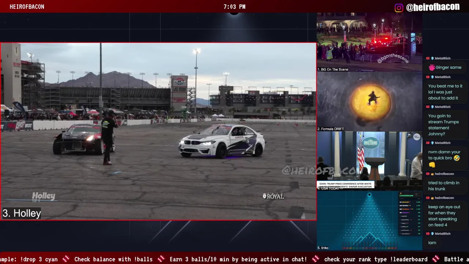Image resolution: width=469 pixels, height=264 pixels.
Task: Click MetalRich's name above 'You goin to stream'
Action: pyautogui.click(x=442, y=107)
